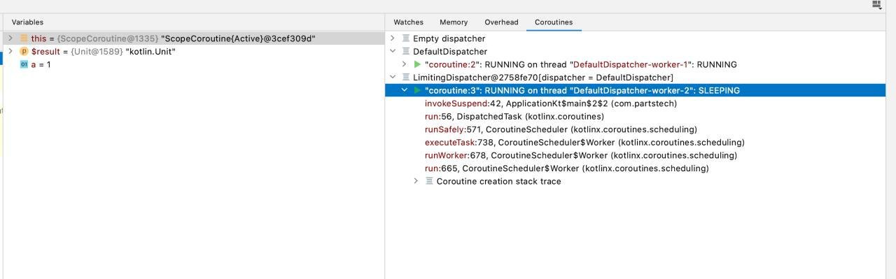Select the $result = kotlin.Unit row
This screenshot has height=279, width=896.
pos(194,52)
